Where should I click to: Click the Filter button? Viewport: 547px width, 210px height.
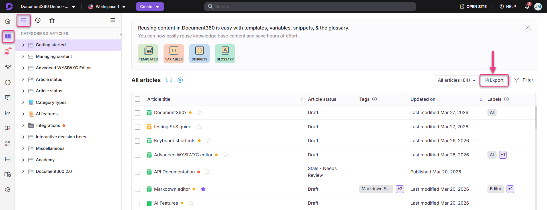click(524, 80)
